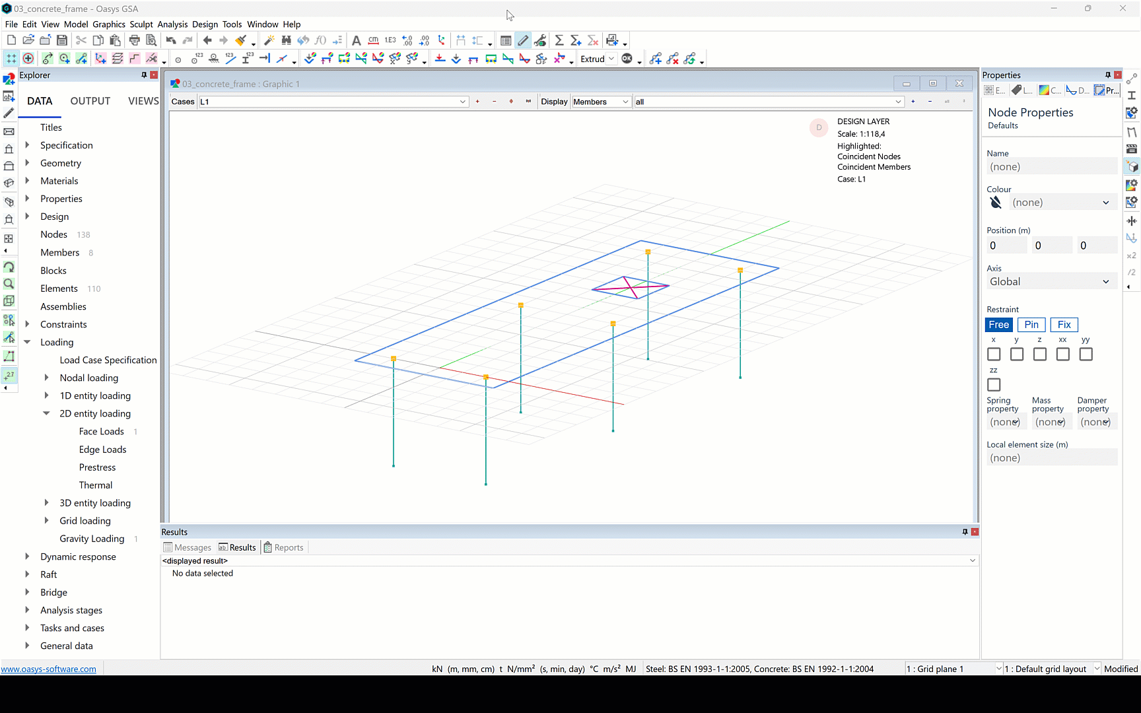Open the Cases L1 dropdown
Image resolution: width=1141 pixels, height=713 pixels.
[x=462, y=102]
